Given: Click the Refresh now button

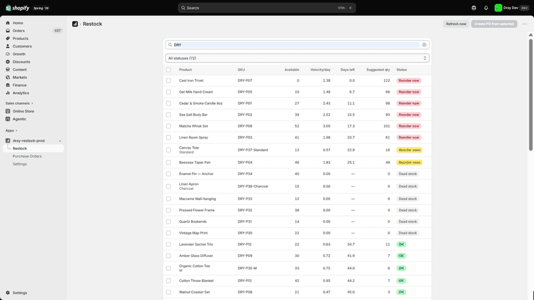Looking at the screenshot, I should tap(456, 24).
